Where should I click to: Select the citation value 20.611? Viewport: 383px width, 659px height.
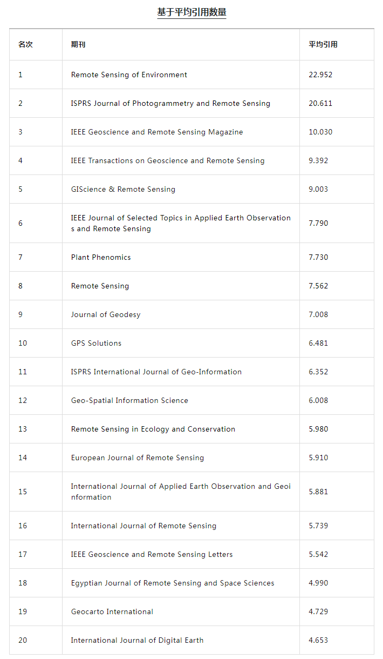pos(320,103)
